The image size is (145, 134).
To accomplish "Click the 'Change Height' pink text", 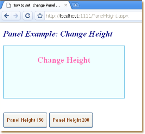I will pos(64,60).
